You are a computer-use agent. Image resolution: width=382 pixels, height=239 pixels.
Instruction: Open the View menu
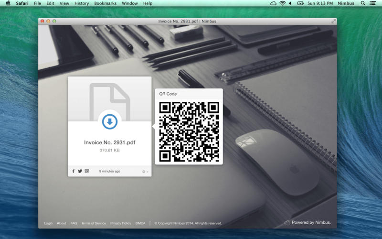point(64,3)
